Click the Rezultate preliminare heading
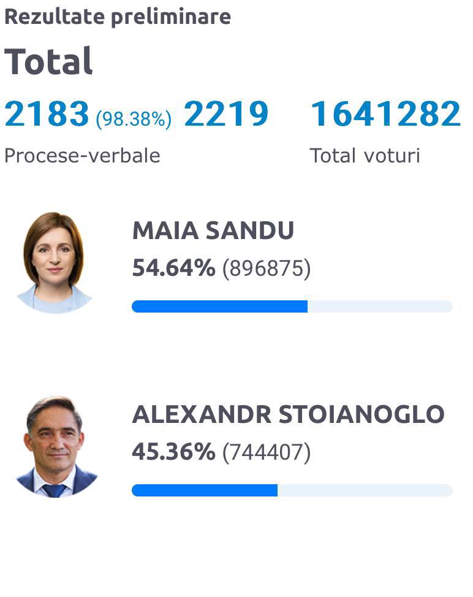This screenshot has height=597, width=473. tap(118, 17)
